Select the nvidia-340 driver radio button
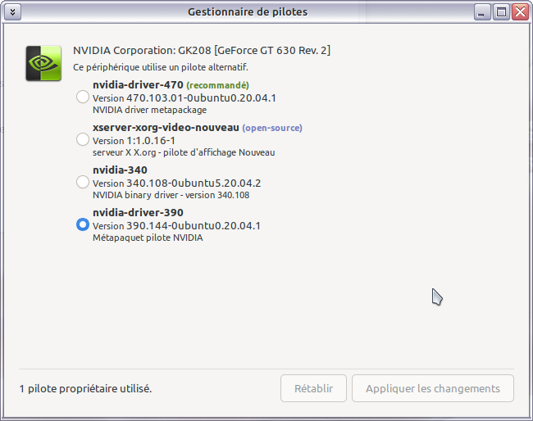 pos(82,183)
